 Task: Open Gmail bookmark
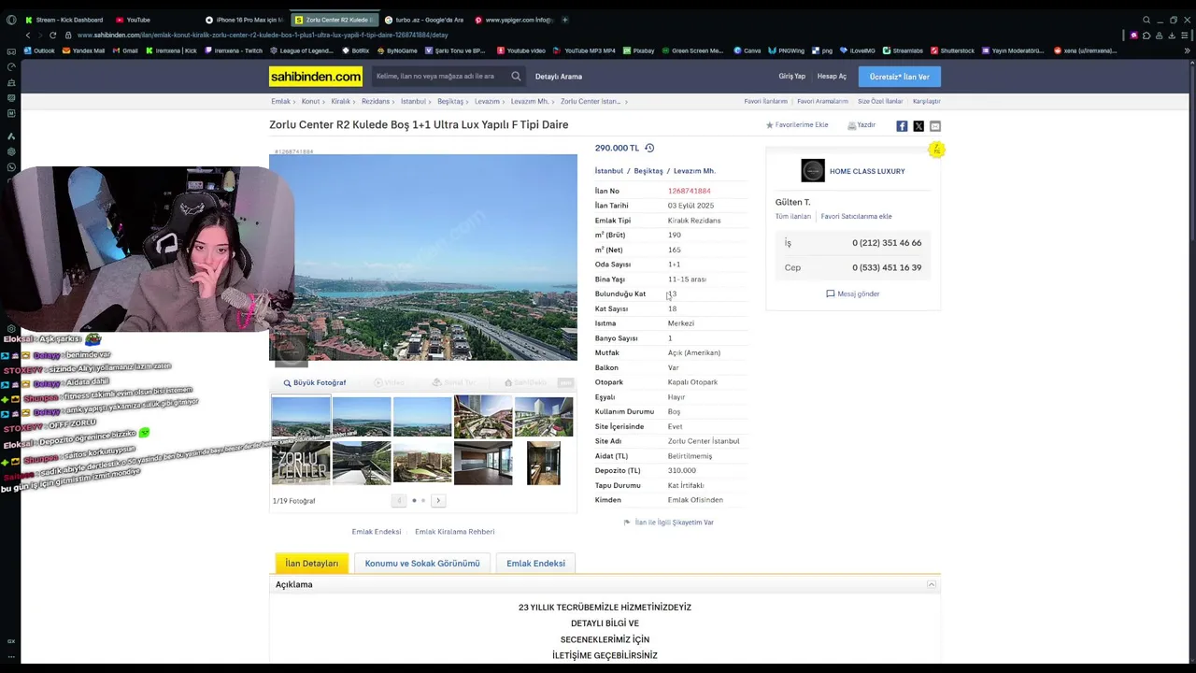click(x=125, y=50)
